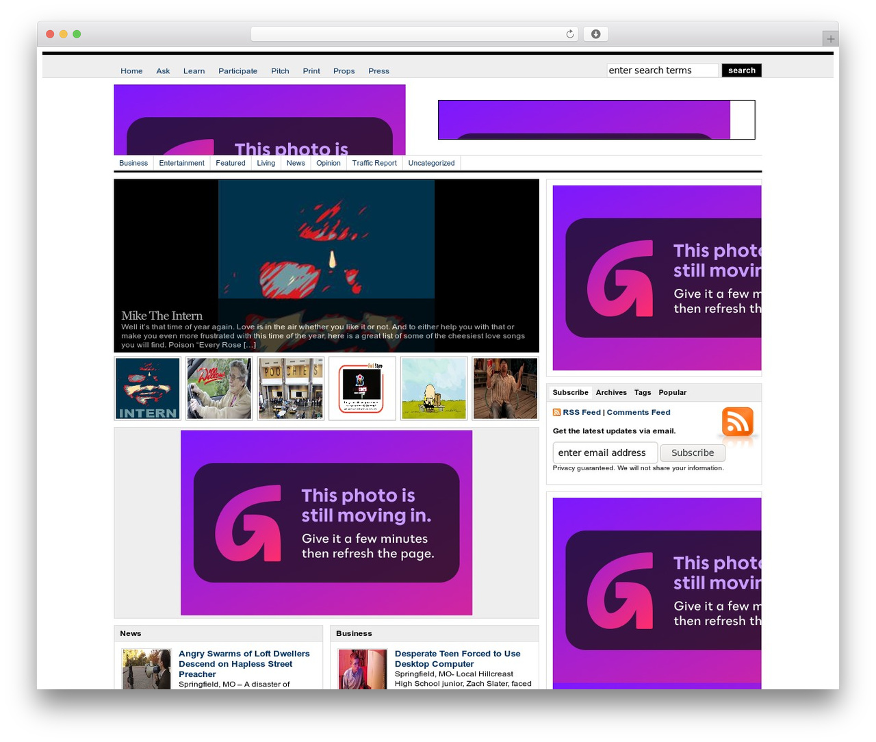
Task: Select the Featured category link
Action: [231, 163]
